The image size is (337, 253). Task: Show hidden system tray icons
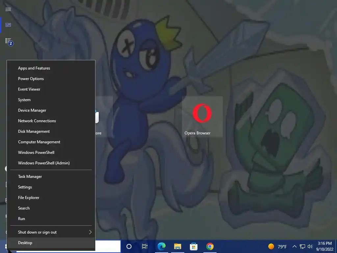[x=295, y=246]
